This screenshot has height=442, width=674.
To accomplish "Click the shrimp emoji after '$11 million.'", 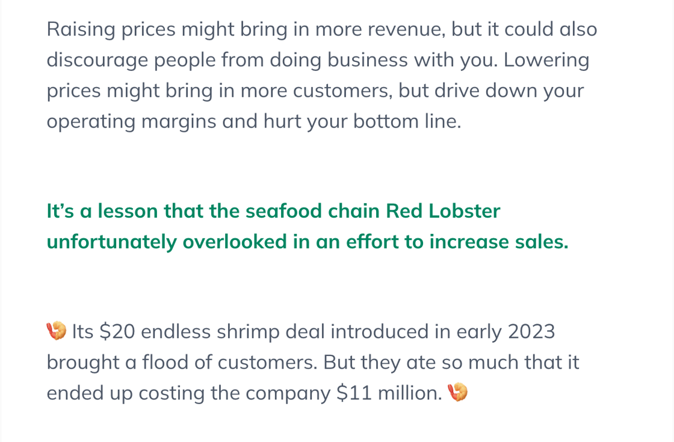I will [457, 392].
